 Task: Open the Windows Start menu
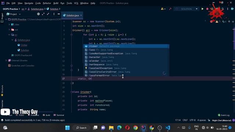tap(68, 128)
